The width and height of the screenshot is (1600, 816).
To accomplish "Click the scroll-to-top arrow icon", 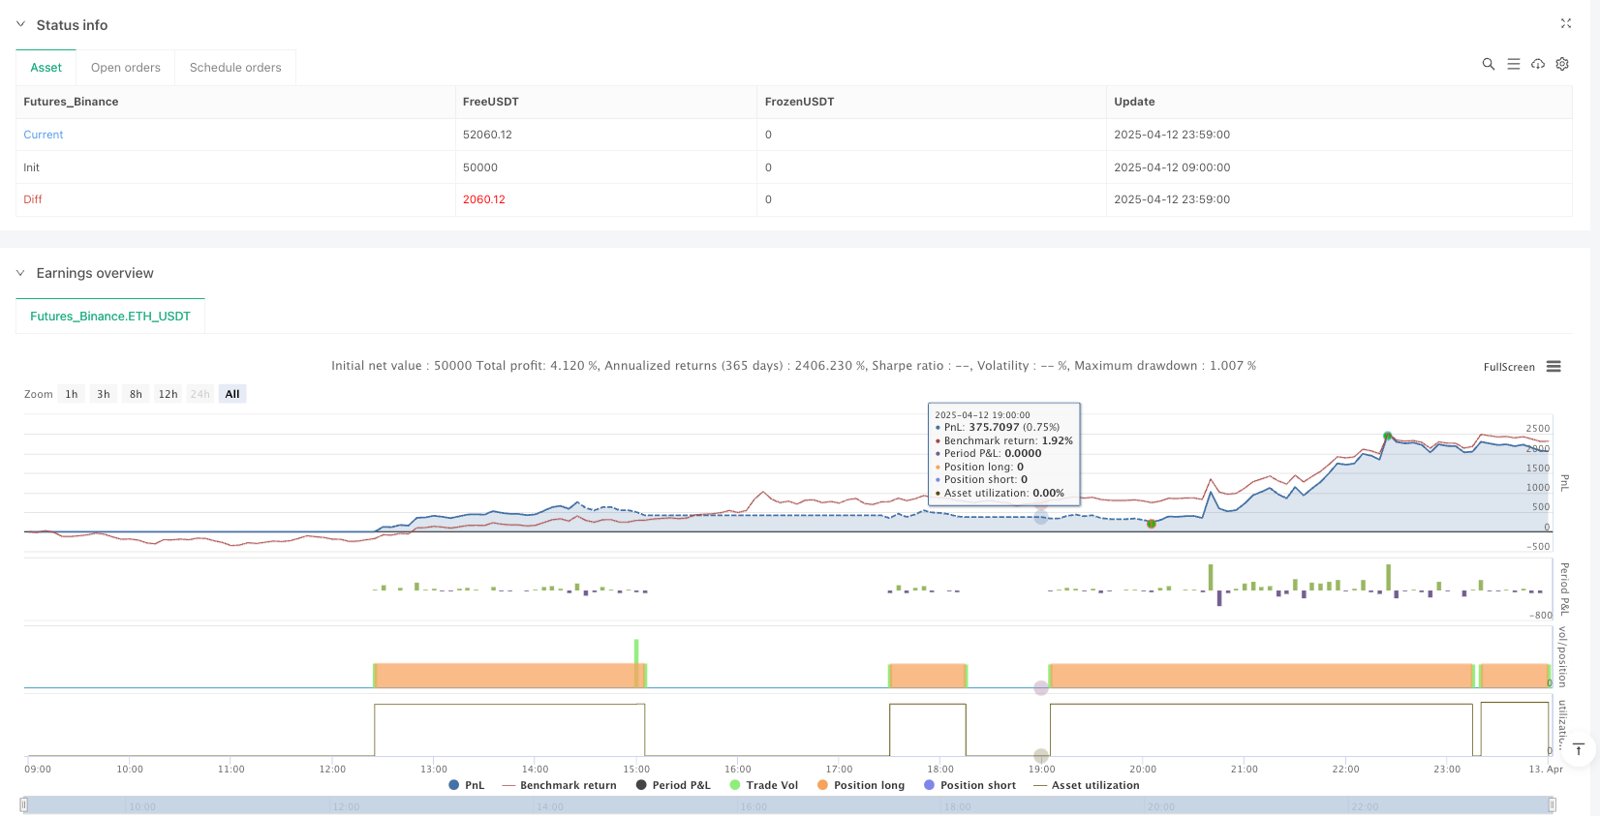I will [x=1579, y=749].
